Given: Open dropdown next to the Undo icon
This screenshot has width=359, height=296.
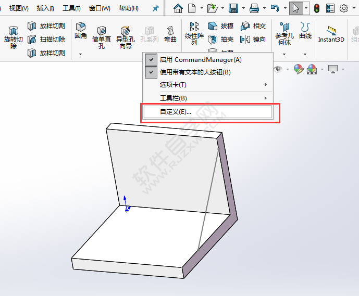Looking at the screenshot, I should click(x=285, y=8).
